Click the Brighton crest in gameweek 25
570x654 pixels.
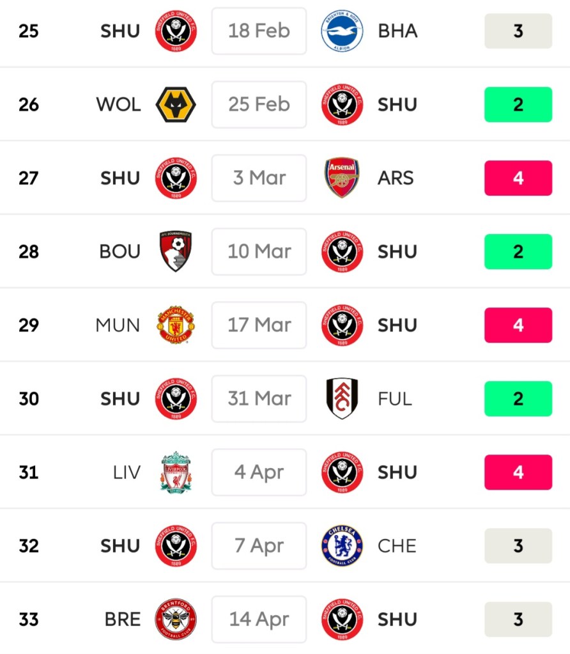[x=343, y=31]
